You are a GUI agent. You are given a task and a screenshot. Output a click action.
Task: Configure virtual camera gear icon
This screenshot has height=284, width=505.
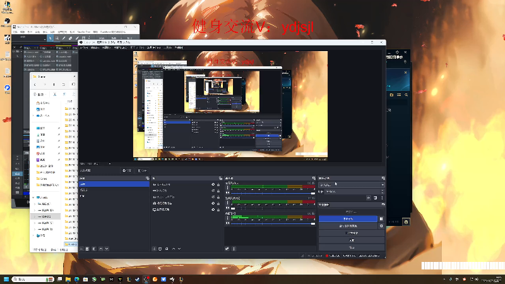[x=381, y=226]
